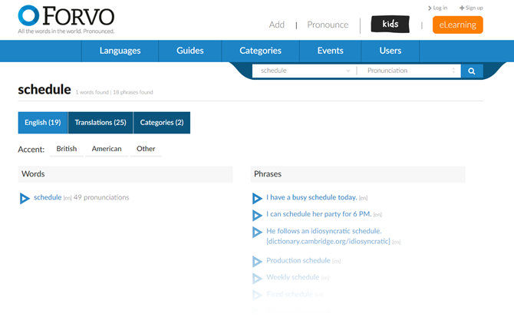
Task: Click the Log in link
Action: (438, 8)
